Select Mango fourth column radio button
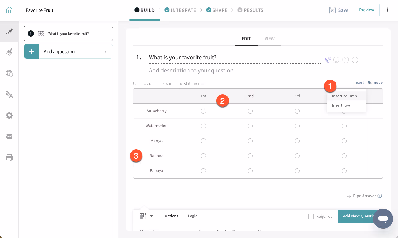 pyautogui.click(x=344, y=141)
